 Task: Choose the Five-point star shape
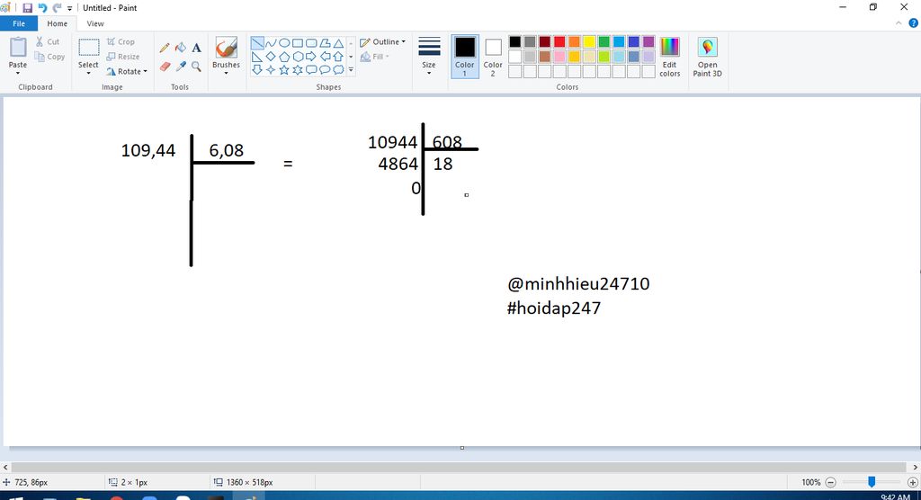click(284, 70)
